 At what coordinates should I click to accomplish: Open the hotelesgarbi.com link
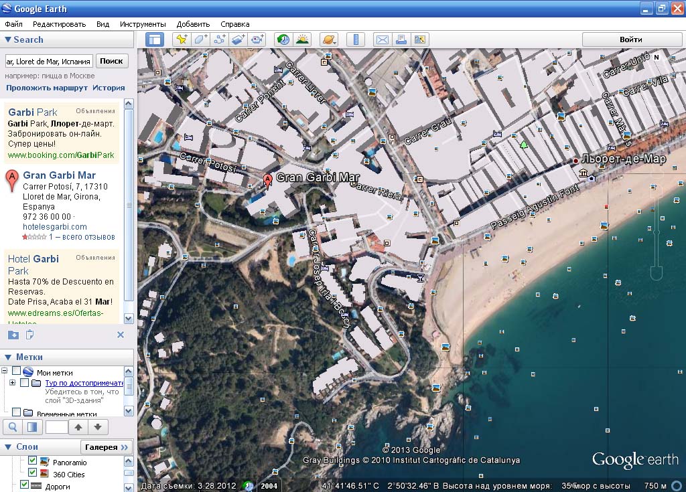pos(55,226)
